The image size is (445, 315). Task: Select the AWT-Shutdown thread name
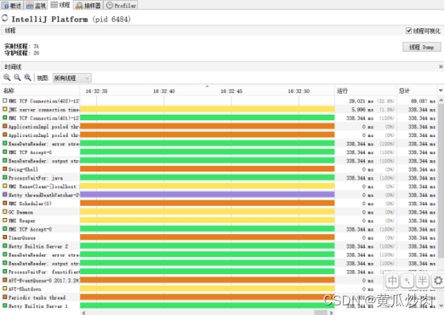coord(25,289)
